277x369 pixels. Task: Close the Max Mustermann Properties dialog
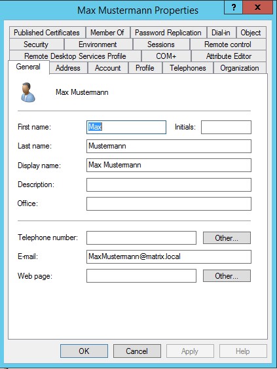(x=257, y=8)
